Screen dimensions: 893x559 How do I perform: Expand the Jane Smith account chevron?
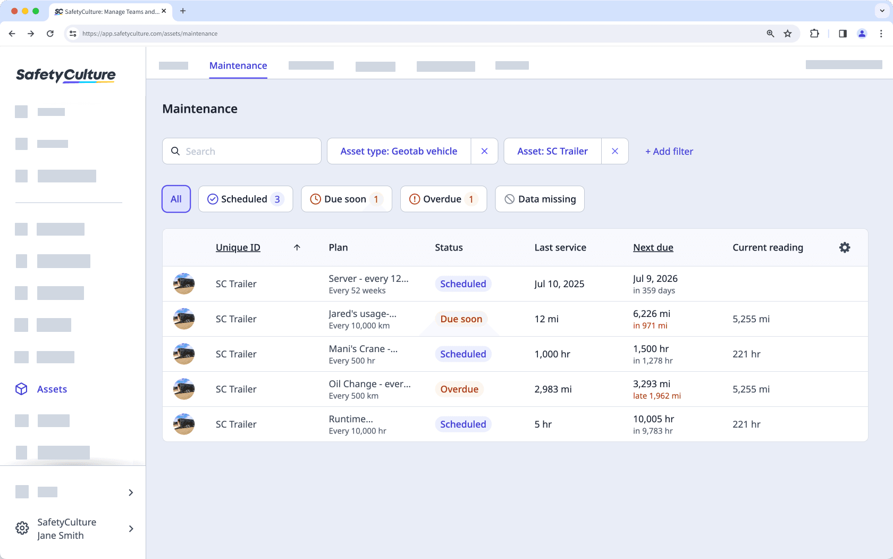coord(131,529)
